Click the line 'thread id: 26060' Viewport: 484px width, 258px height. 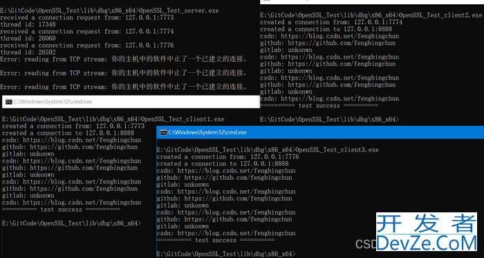[x=28, y=38]
